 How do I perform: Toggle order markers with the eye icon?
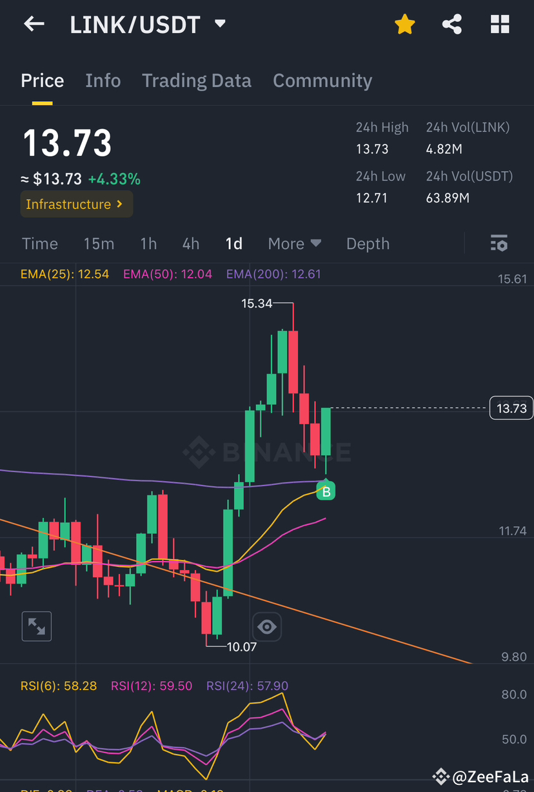click(x=266, y=626)
